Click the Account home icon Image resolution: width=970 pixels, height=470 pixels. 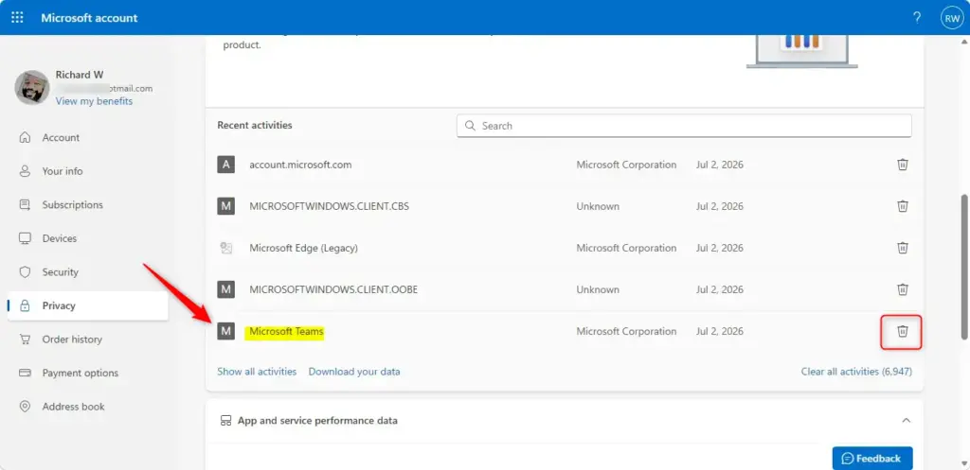[x=25, y=137]
